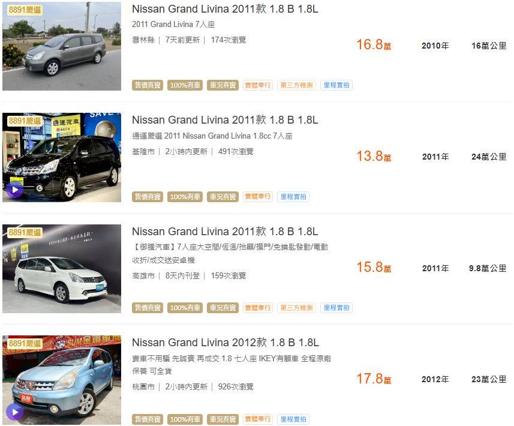Click 里程實拍 tag on second listing
The width and height of the screenshot is (514, 426).
tap(293, 197)
